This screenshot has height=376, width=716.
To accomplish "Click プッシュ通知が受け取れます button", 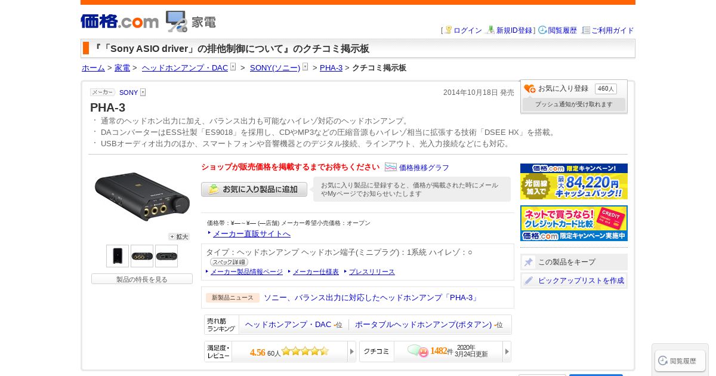I will [x=574, y=104].
